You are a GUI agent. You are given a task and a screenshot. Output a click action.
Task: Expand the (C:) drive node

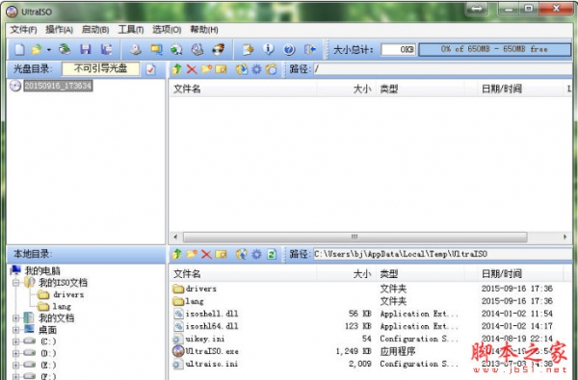point(15,342)
